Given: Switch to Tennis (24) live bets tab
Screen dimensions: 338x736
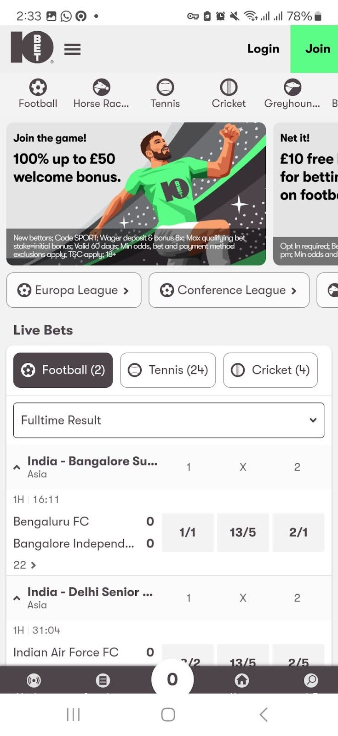Looking at the screenshot, I should [x=168, y=370].
